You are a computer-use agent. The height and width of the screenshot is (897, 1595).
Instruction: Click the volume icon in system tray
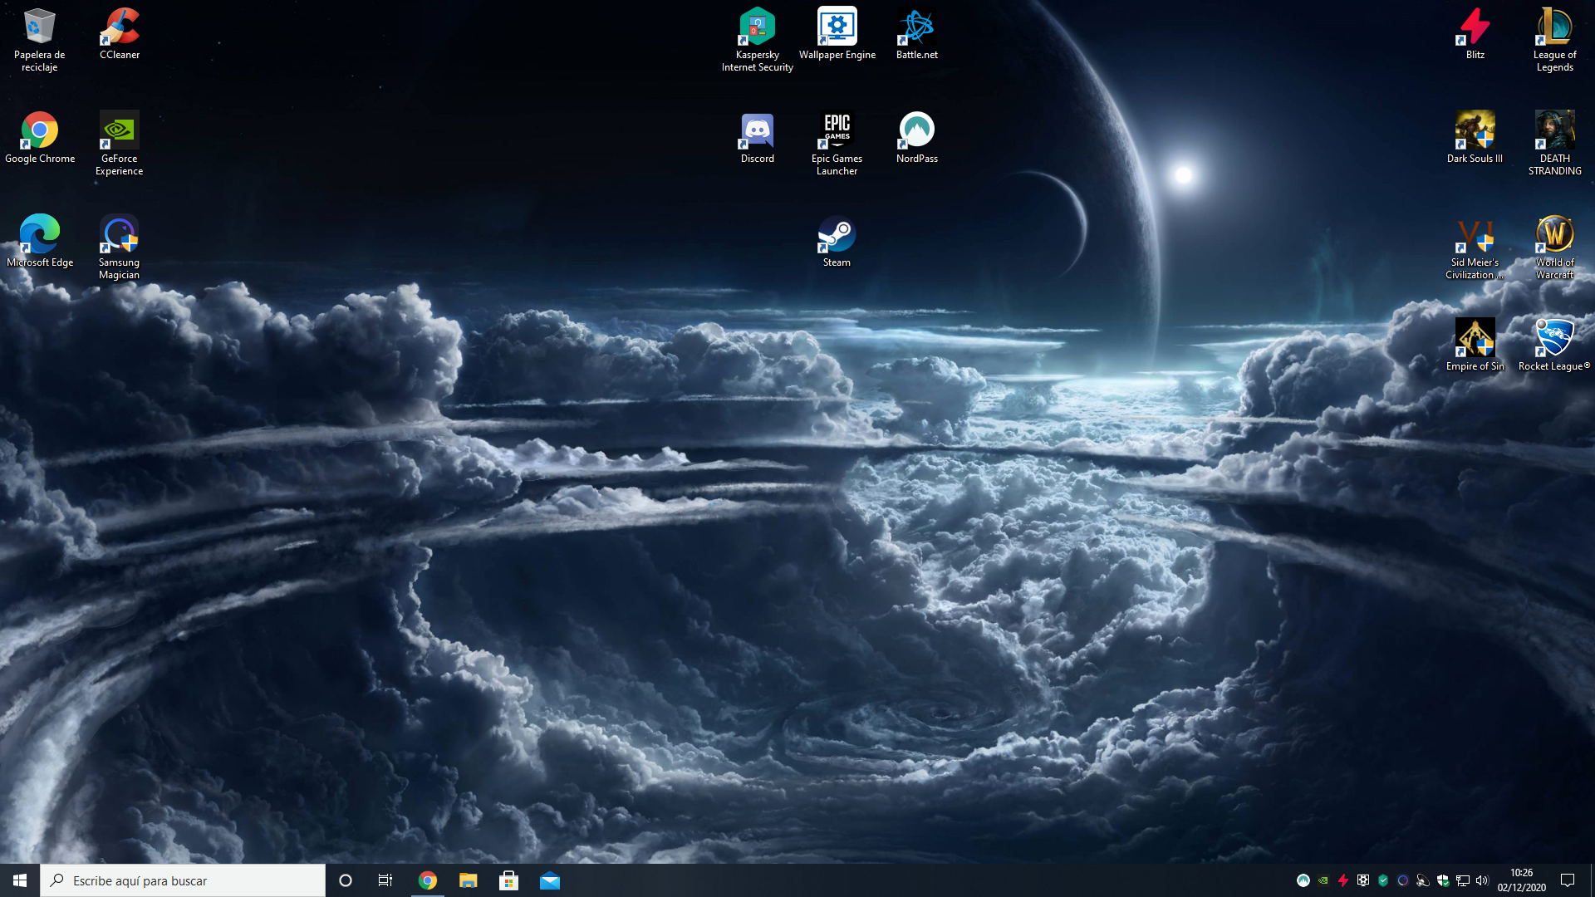coord(1482,880)
